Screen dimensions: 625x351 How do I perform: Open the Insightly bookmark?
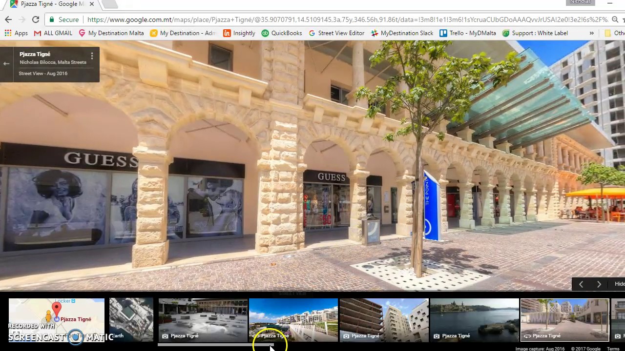tap(239, 33)
